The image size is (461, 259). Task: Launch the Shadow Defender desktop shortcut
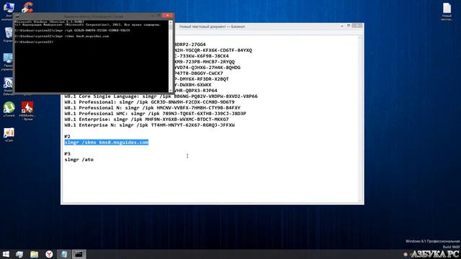8,86
